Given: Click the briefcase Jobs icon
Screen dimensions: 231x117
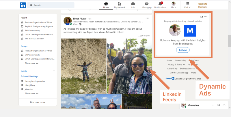Looking at the screenshot, I should pyautogui.click(x=133, y=4).
